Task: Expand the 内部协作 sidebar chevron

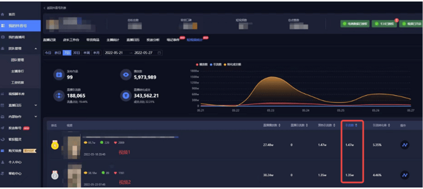Action: (x=36, y=117)
